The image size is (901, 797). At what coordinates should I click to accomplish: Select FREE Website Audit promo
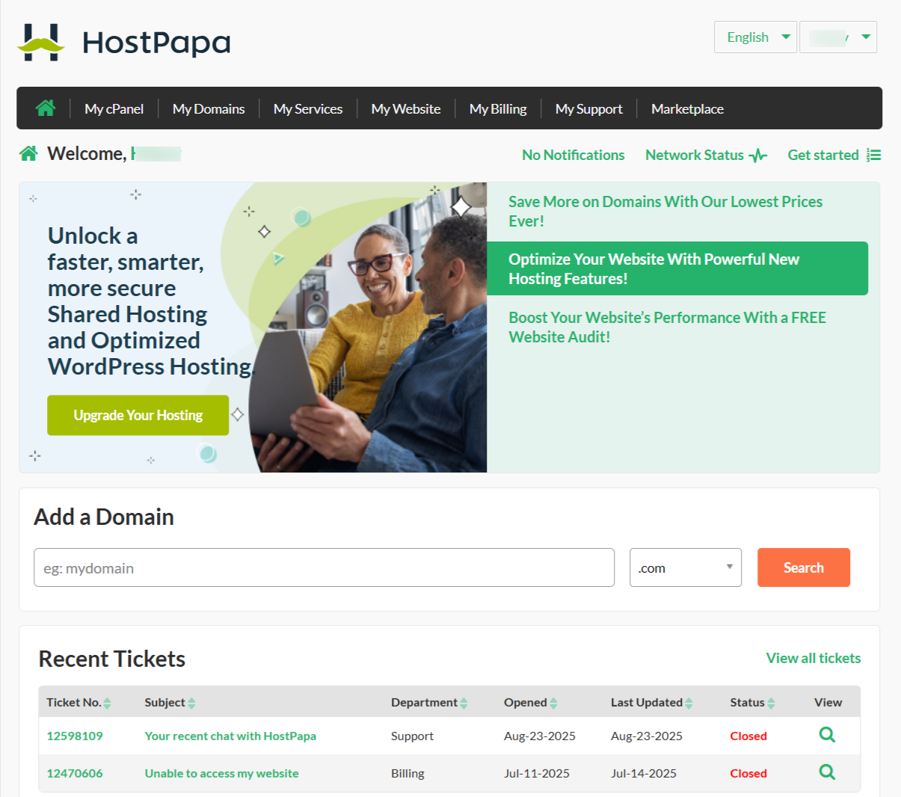[x=667, y=327]
